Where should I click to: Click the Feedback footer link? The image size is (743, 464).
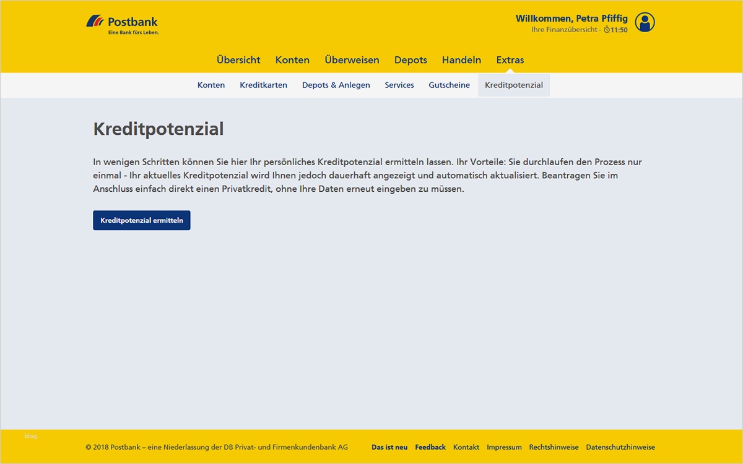pyautogui.click(x=430, y=447)
